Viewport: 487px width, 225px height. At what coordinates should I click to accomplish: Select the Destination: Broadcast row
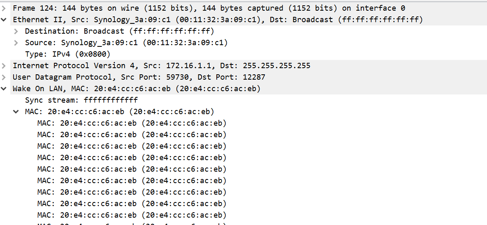coord(120,31)
